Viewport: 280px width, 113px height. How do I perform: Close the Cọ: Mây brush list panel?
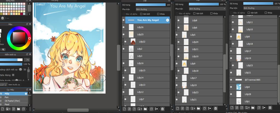30,90
